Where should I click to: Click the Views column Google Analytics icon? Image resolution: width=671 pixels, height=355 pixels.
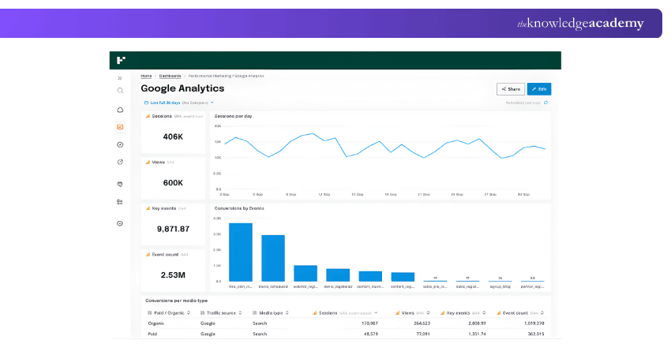coord(397,313)
